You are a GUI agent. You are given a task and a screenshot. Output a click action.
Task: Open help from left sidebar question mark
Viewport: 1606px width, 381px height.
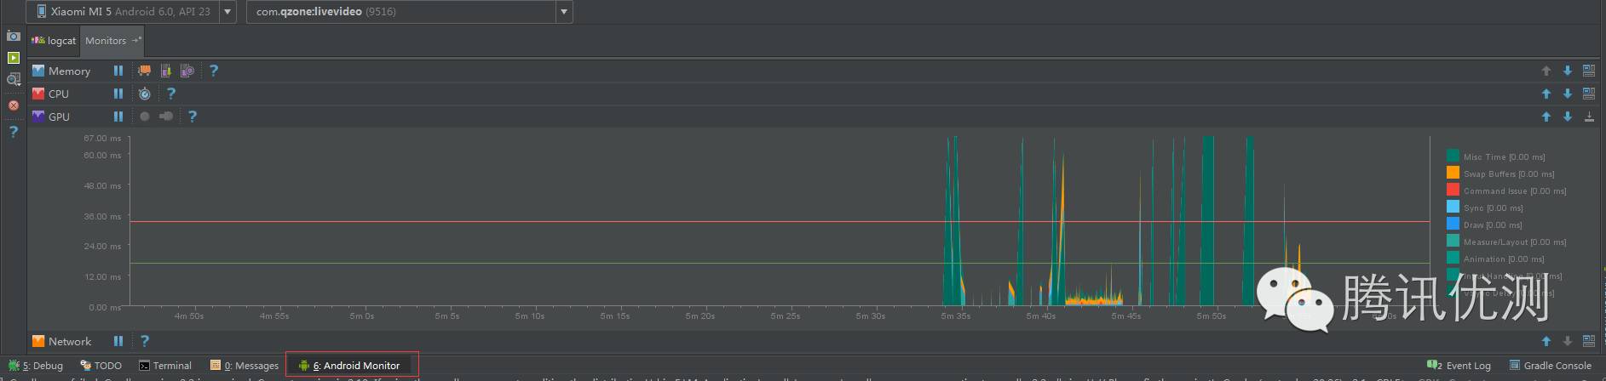[13, 132]
